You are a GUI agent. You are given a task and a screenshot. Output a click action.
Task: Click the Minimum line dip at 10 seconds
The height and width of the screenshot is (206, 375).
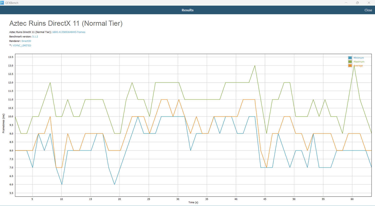point(62,184)
